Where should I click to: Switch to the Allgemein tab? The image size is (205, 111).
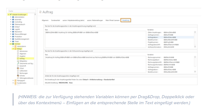(x=45, y=20)
